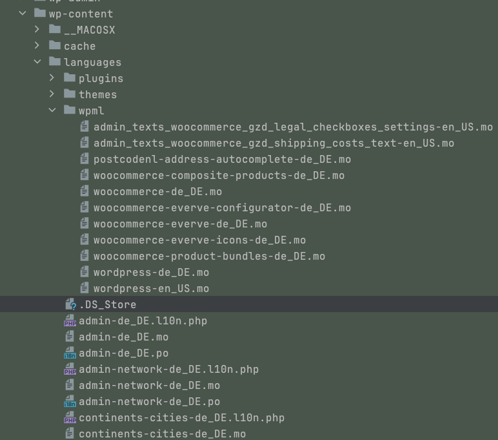
Task: Select the __MACOSX folder name
Action: tap(90, 30)
